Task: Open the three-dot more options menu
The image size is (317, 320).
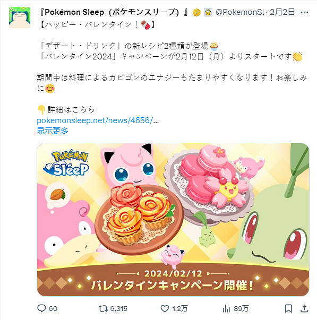Action: click(304, 13)
